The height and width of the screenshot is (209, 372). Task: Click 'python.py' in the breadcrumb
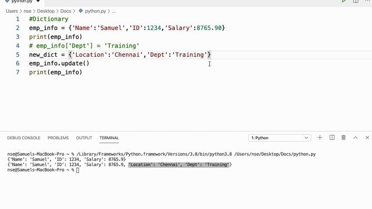click(x=95, y=11)
